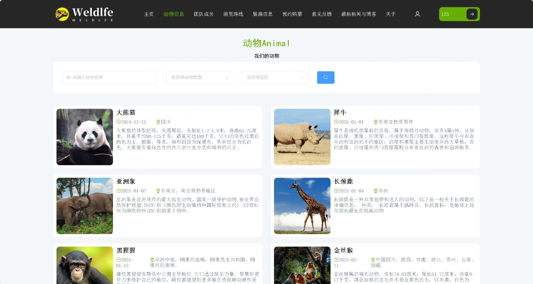Click the date 2025-01-07

134,191
